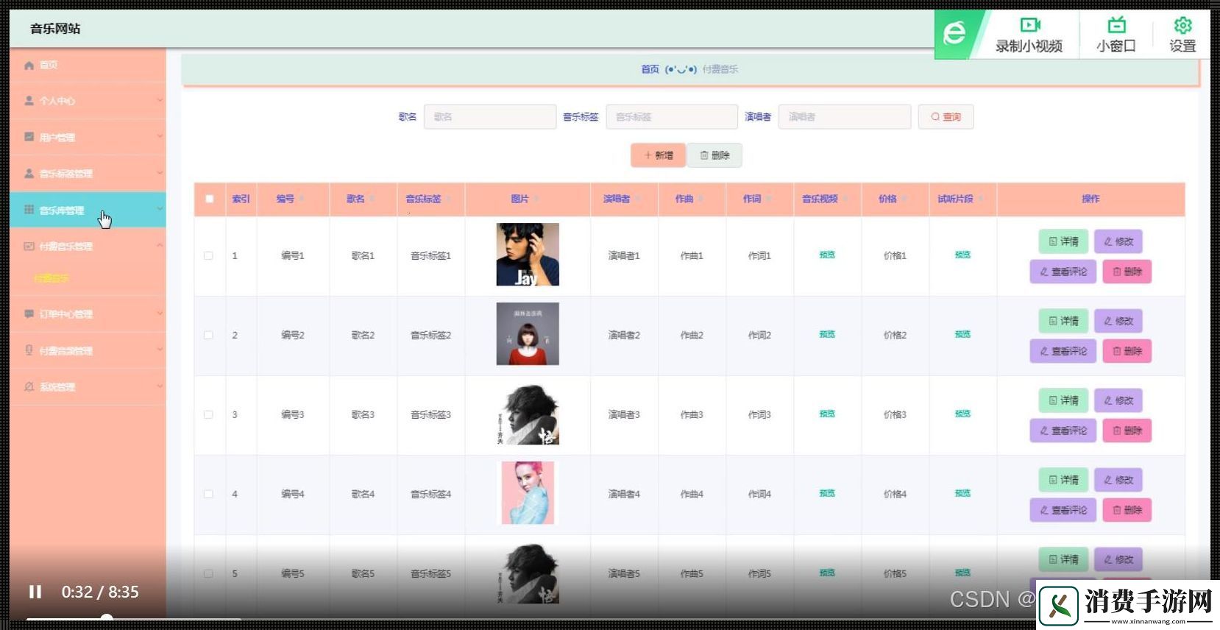
Task: Click 修改 edit for the 编号3 row
Action: [x=1118, y=400]
